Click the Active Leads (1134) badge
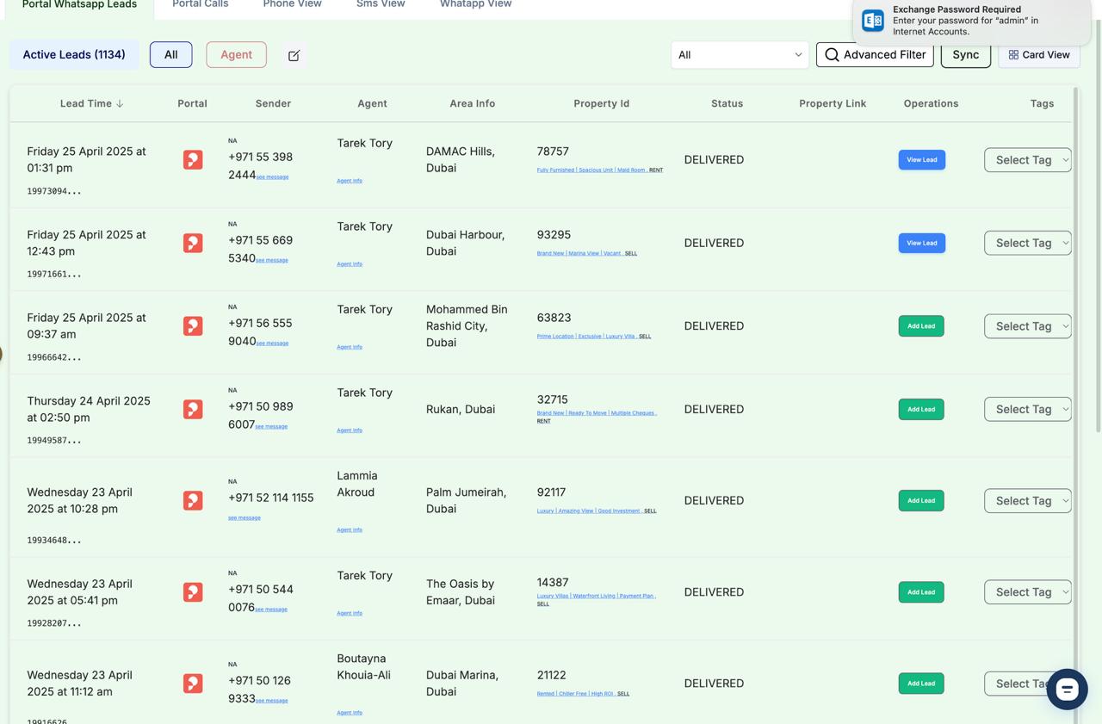The width and height of the screenshot is (1102, 724). tap(74, 55)
